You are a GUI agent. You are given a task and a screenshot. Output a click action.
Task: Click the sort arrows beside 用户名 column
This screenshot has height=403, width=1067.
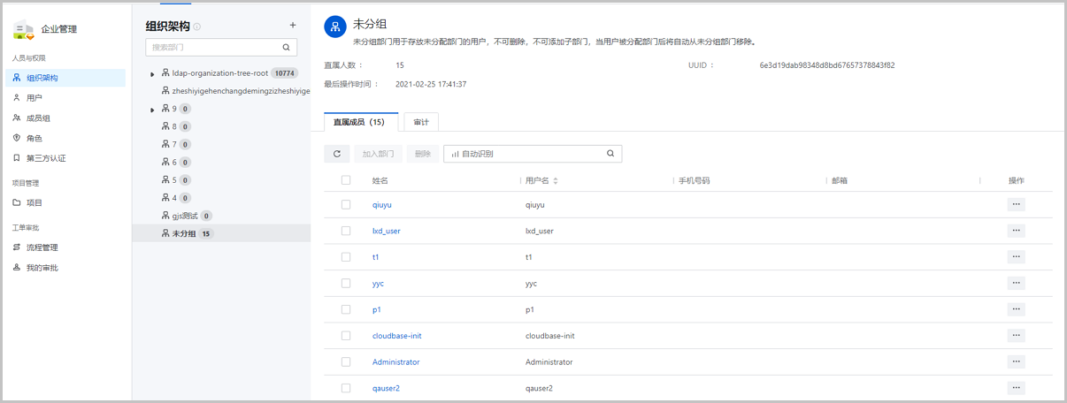(x=556, y=181)
